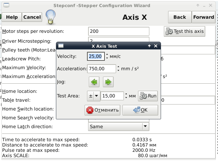Confirm the axis test with OK

[x=140, y=110]
